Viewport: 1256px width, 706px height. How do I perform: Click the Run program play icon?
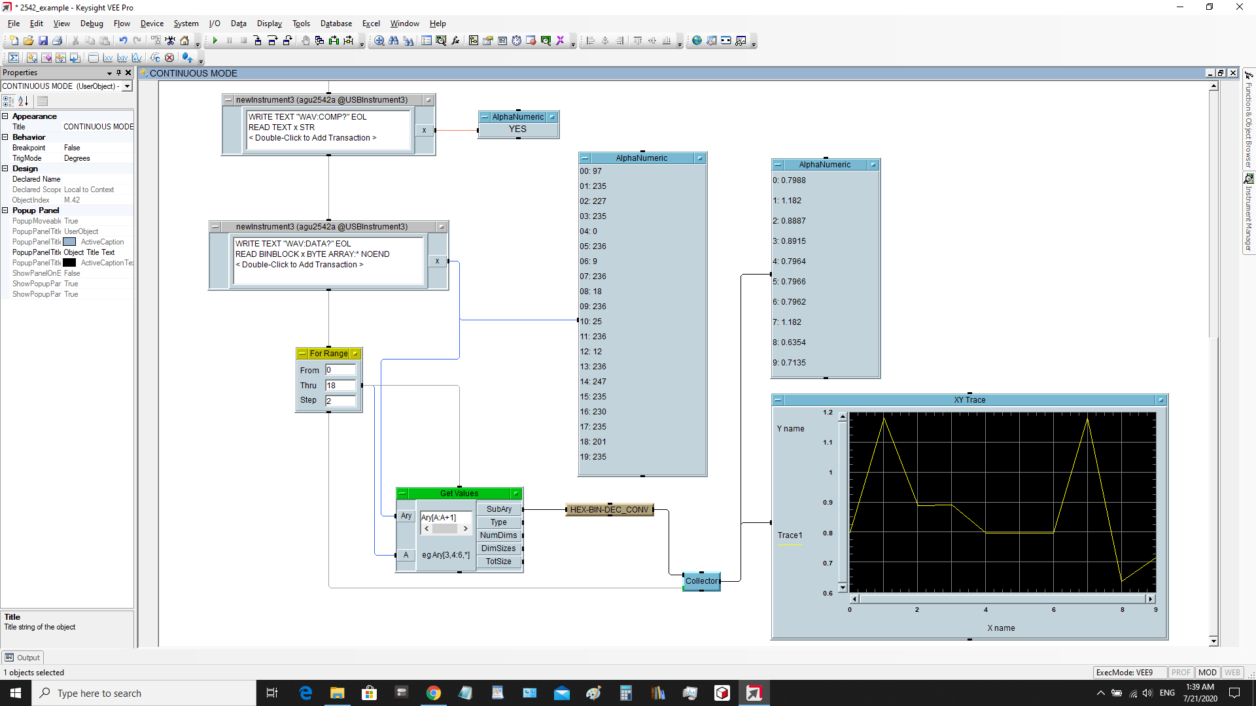pyautogui.click(x=215, y=41)
